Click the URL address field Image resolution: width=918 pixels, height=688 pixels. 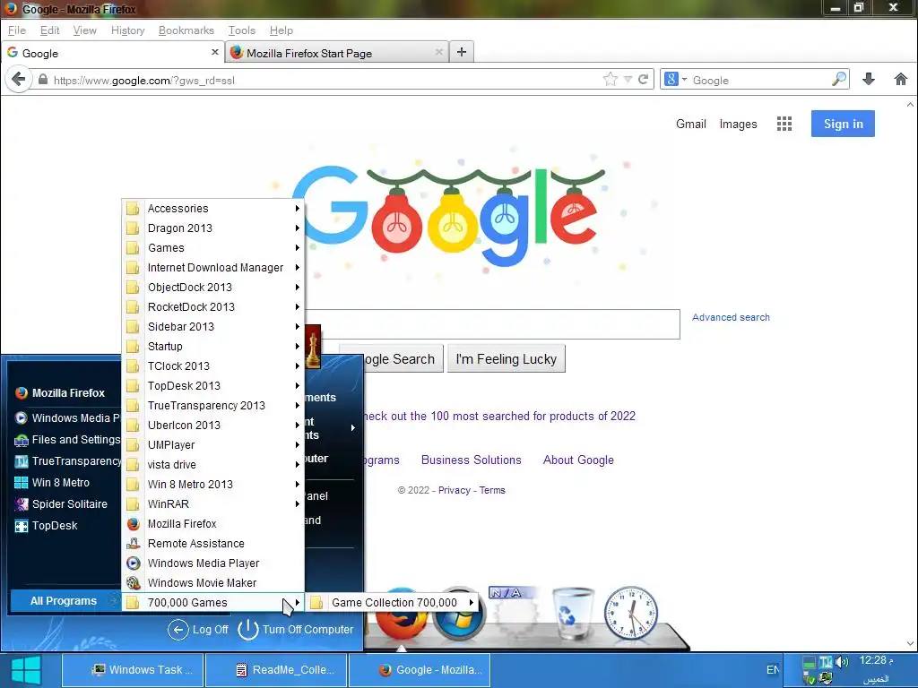point(325,80)
